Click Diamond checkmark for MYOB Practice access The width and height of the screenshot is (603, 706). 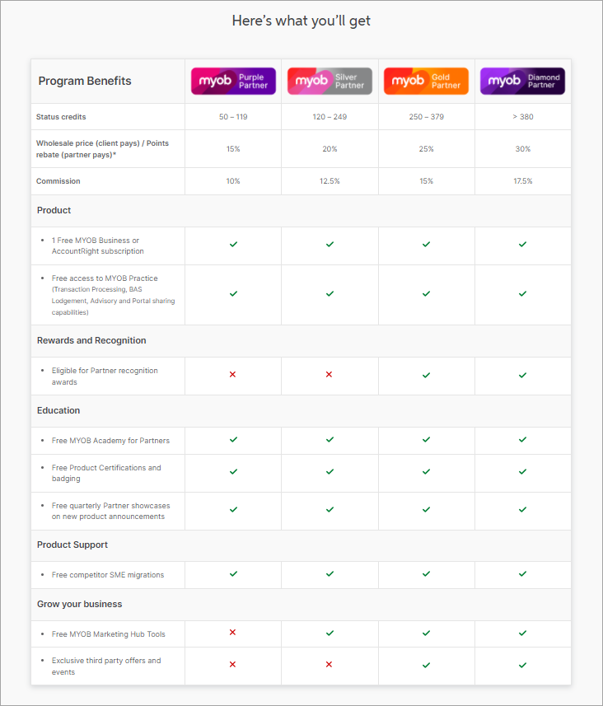522,293
